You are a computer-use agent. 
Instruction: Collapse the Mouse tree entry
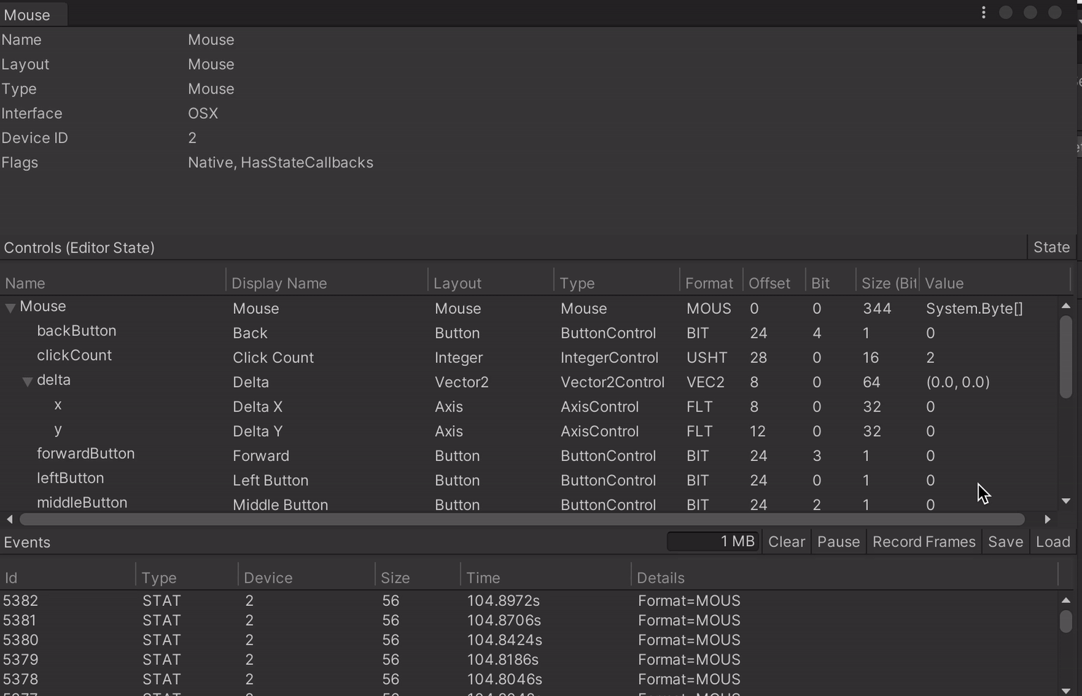(x=10, y=307)
